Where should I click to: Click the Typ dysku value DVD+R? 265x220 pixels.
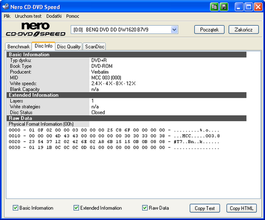[99, 60]
